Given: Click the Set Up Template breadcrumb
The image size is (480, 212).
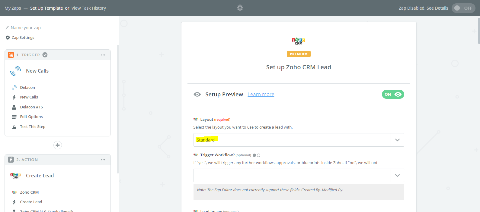Looking at the screenshot, I should click(x=46, y=8).
